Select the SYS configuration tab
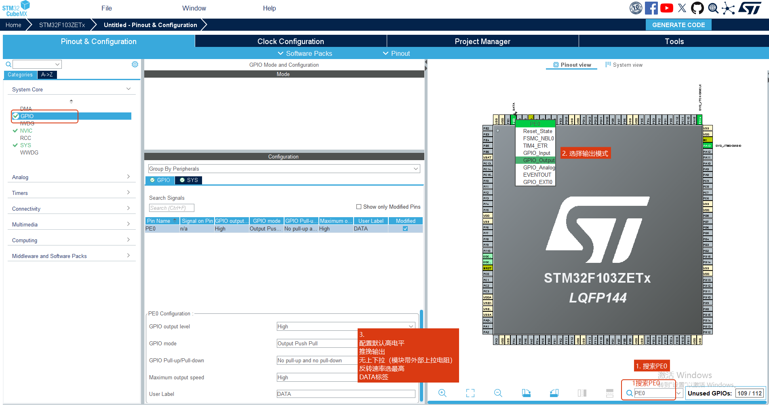 tap(188, 180)
